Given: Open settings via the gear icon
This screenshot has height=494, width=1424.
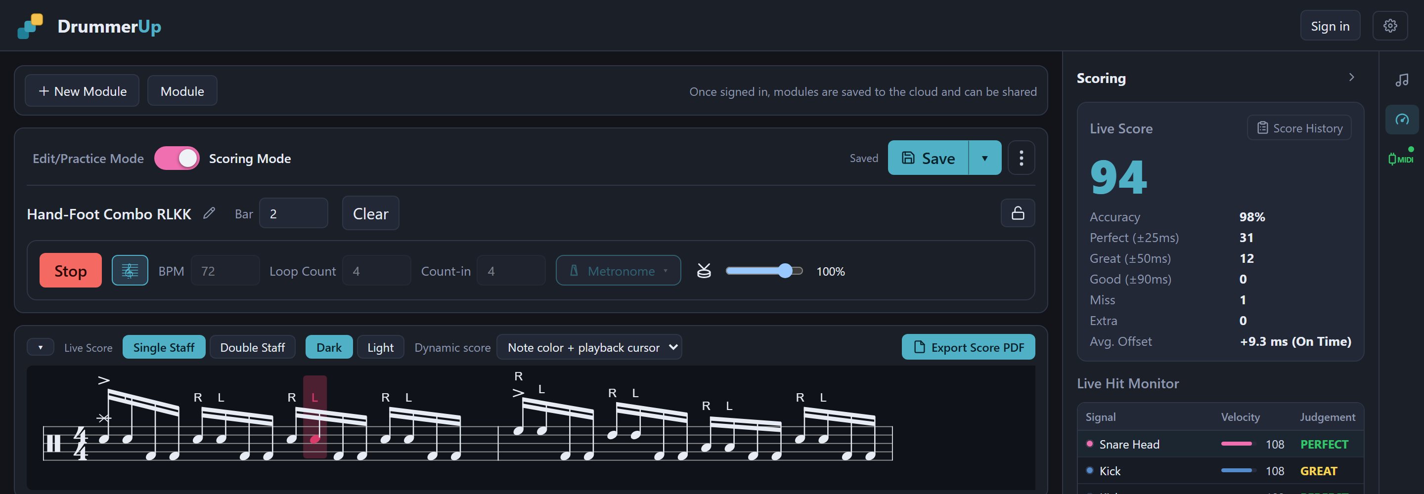Looking at the screenshot, I should (x=1390, y=26).
